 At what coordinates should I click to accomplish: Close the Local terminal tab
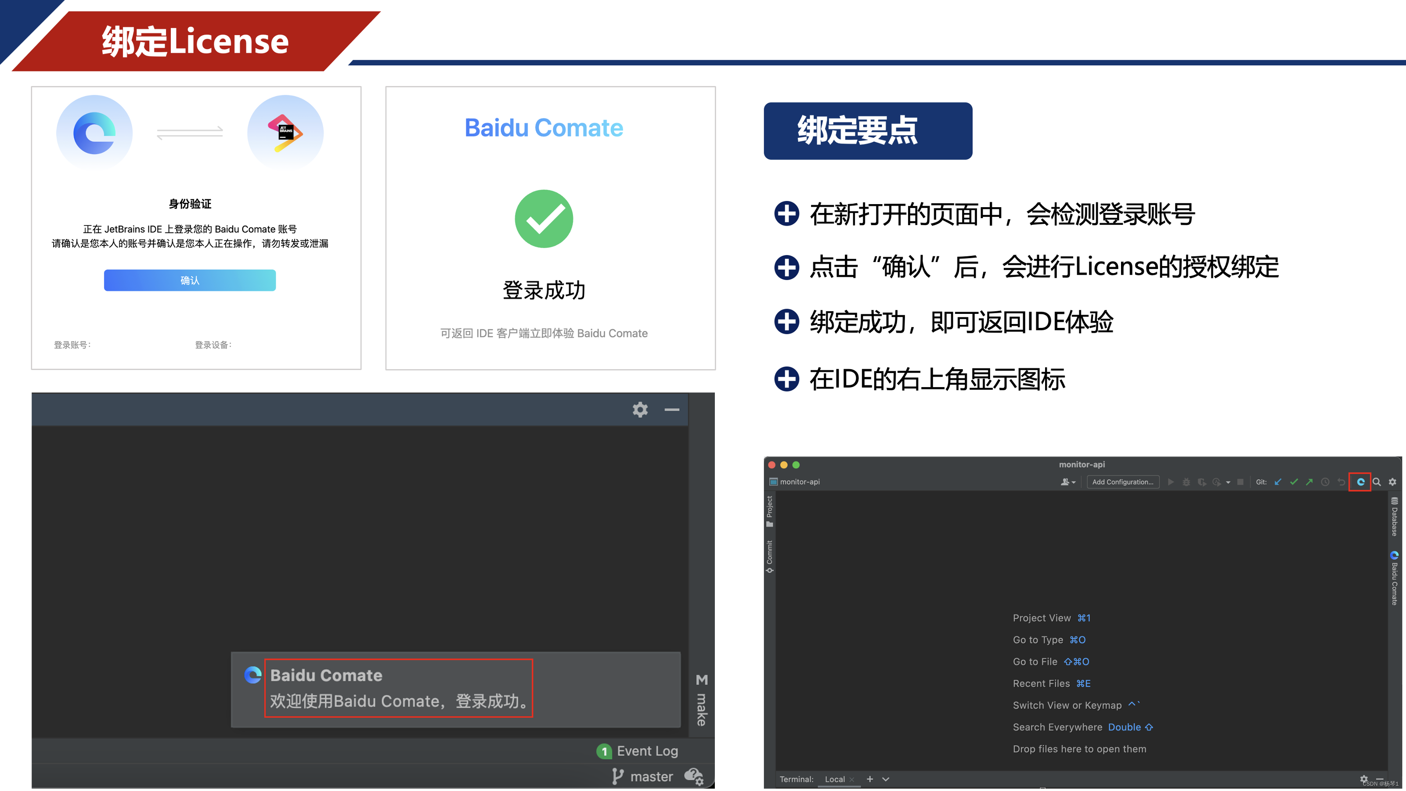coord(851,780)
